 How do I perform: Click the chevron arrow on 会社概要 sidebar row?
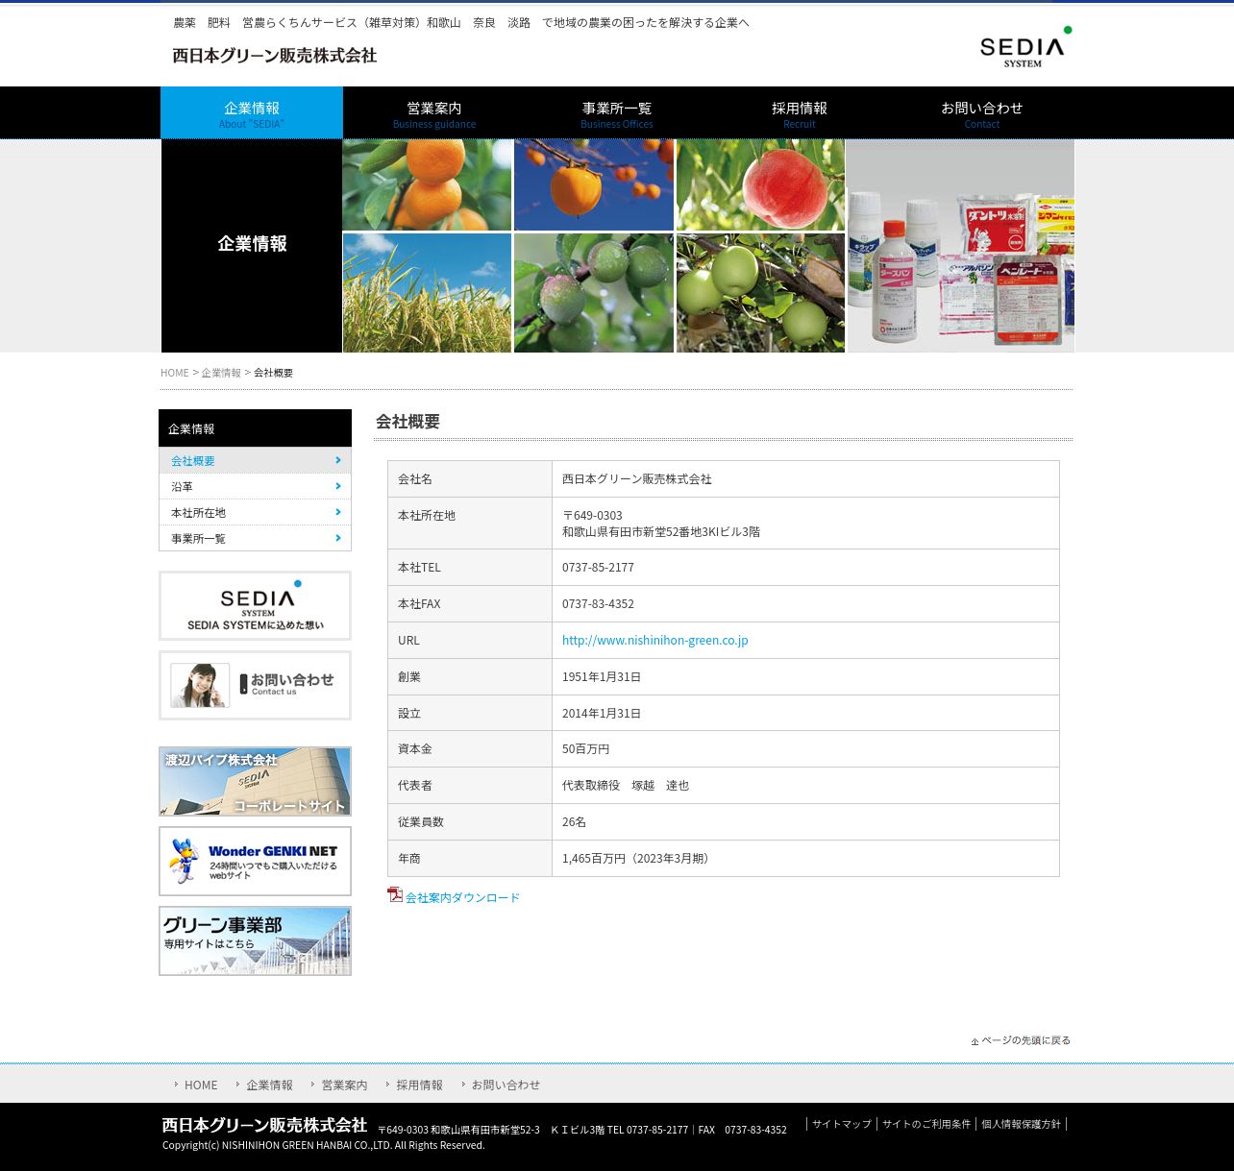pos(338,460)
